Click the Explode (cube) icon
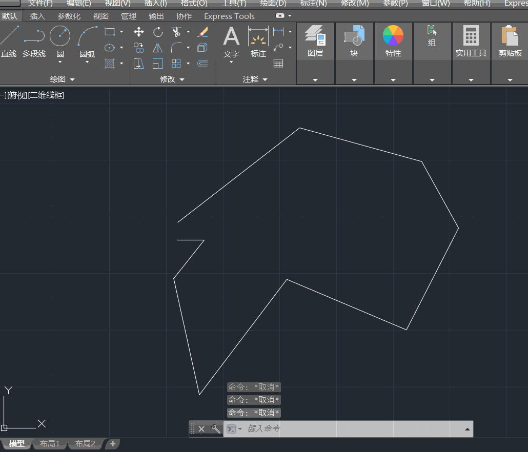Viewport: 528px width, 452px height. 202,48
